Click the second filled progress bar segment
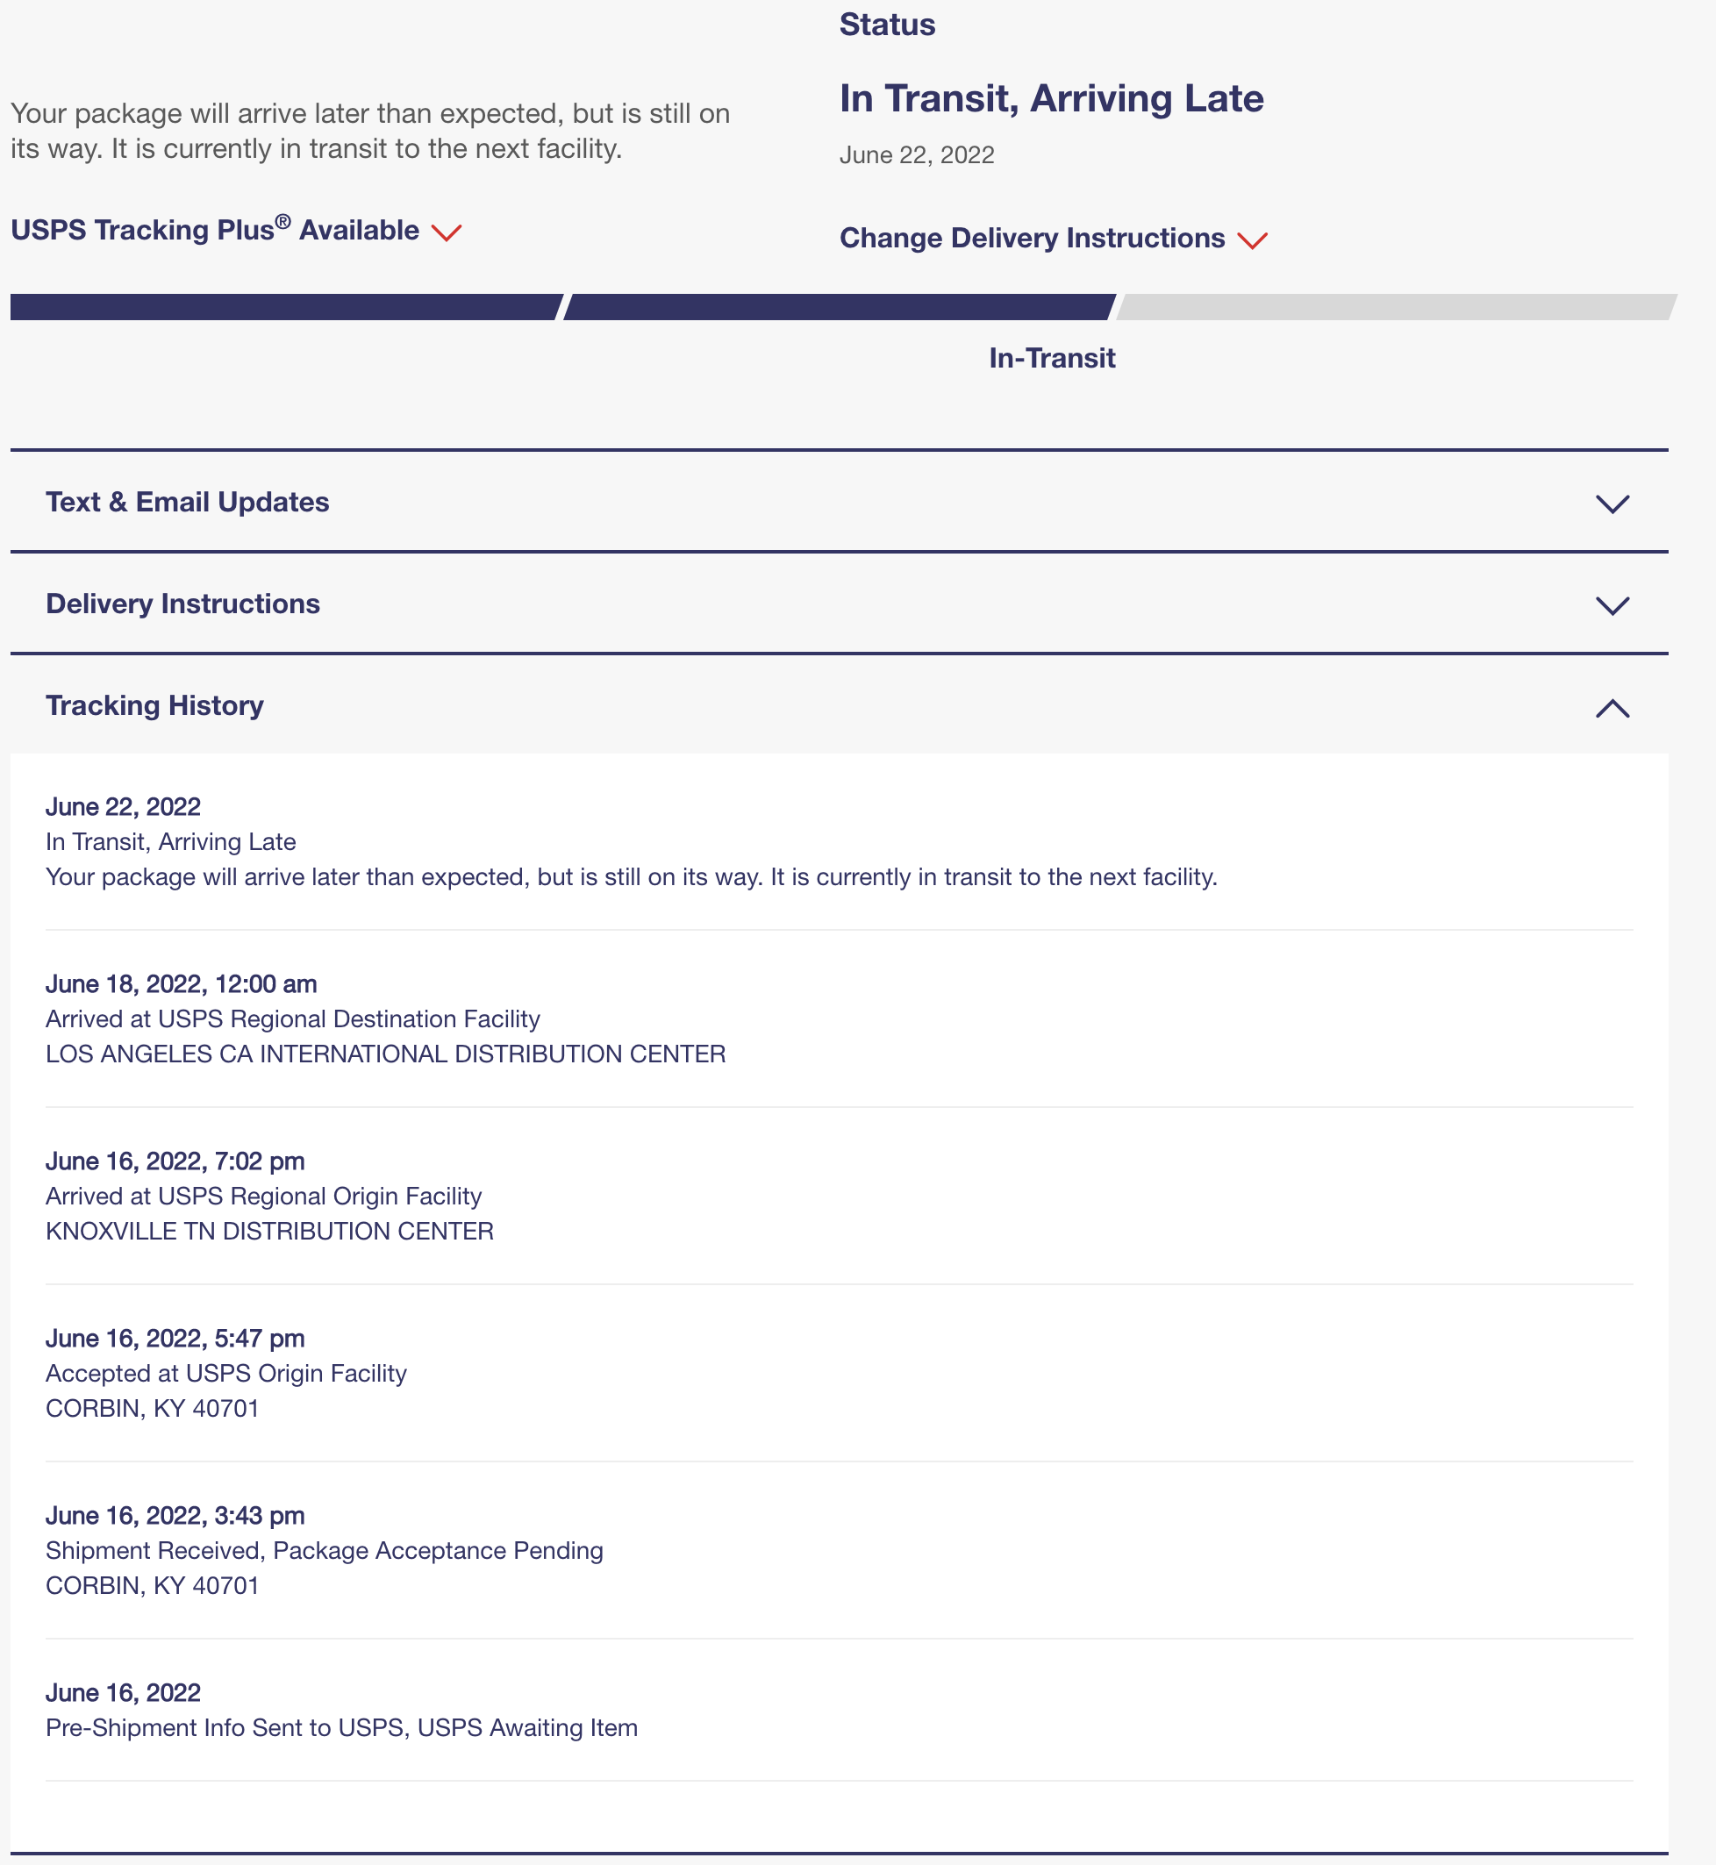 pos(840,307)
